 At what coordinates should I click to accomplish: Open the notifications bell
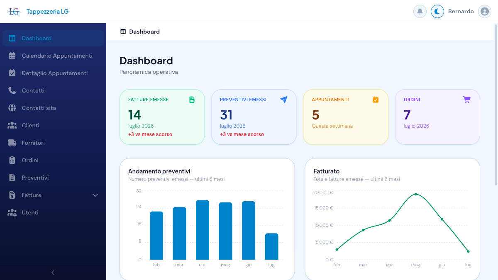(420, 11)
